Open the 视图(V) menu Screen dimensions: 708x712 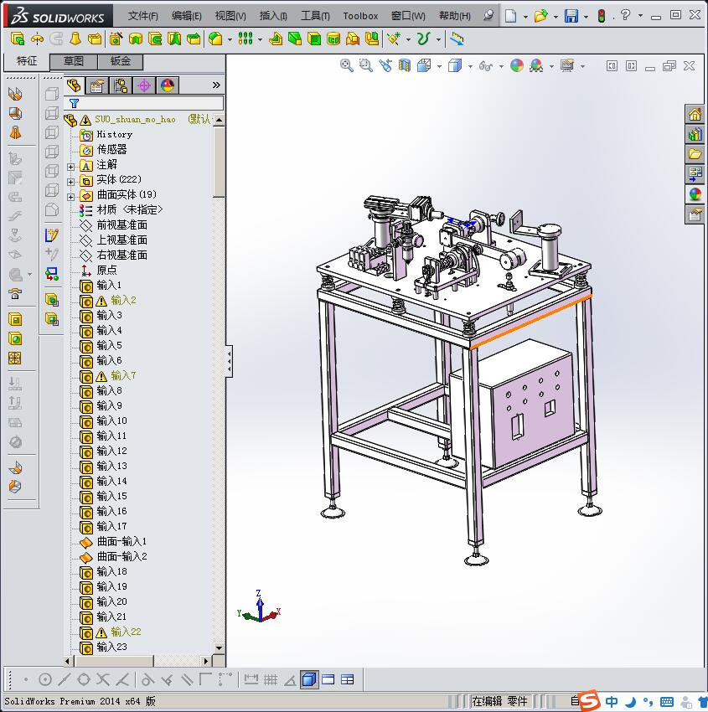(230, 16)
